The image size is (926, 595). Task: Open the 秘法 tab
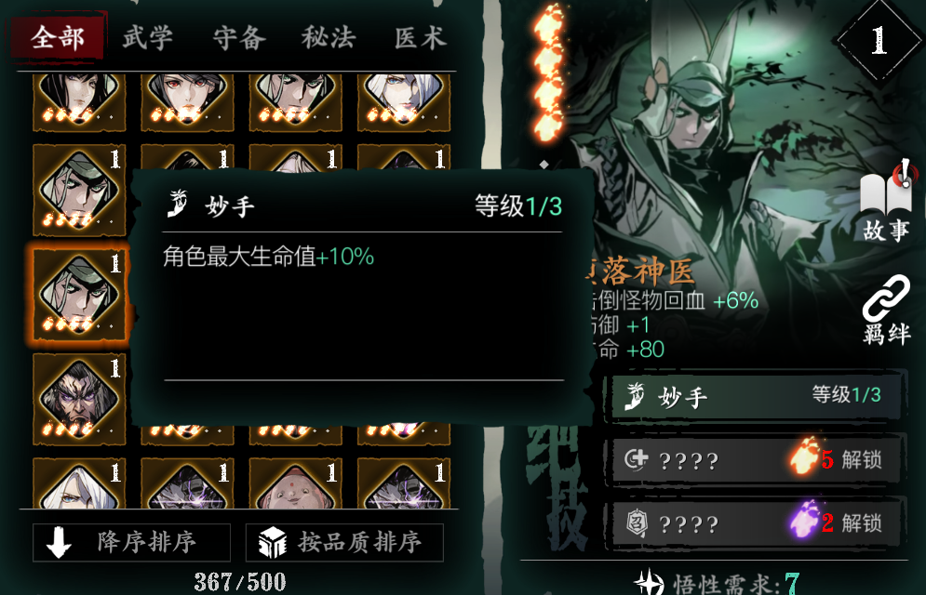click(x=329, y=38)
